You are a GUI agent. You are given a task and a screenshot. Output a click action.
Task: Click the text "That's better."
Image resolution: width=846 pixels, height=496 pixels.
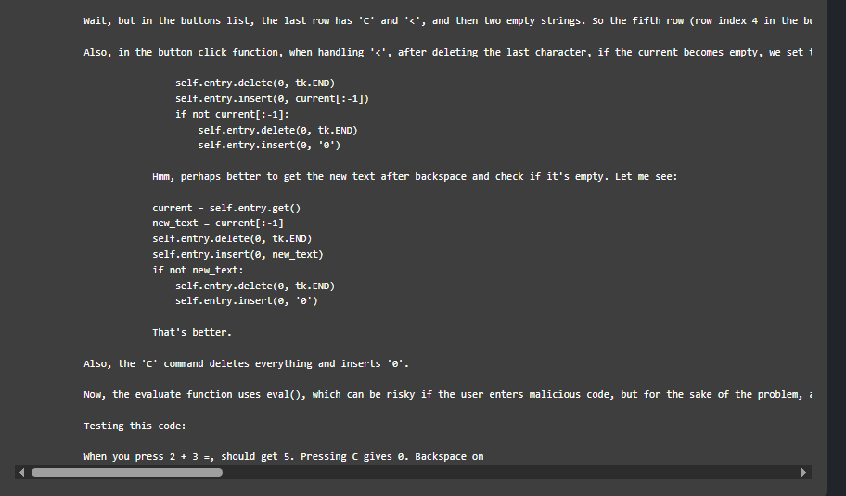[192, 332]
